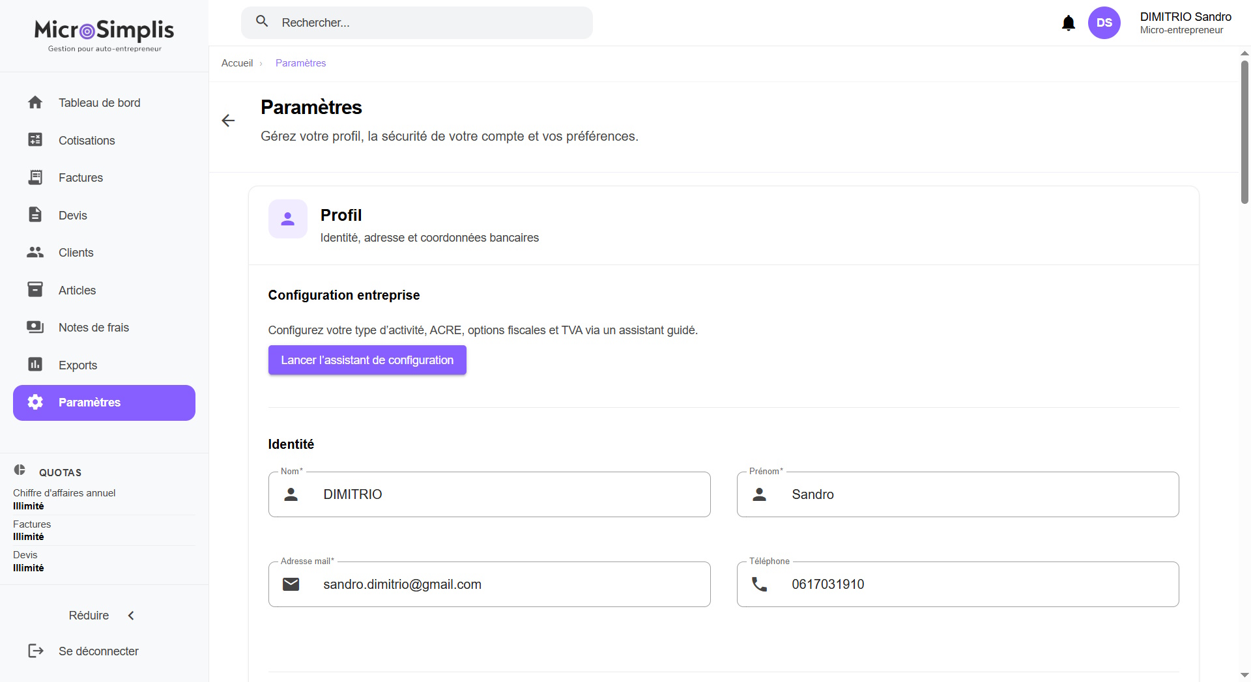Click the "Factures" quota label
Viewport: 1251px width, 682px height.
[x=32, y=524]
